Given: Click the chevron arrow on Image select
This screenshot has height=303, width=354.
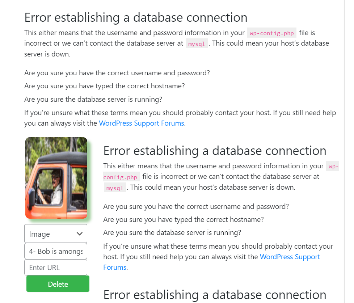Looking at the screenshot, I should coord(80,234).
